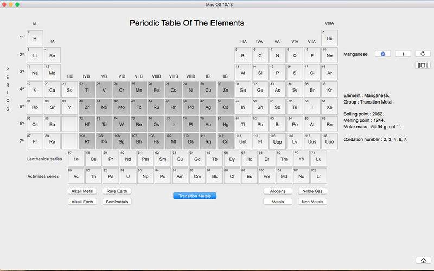This screenshot has width=434, height=271.
Task: Click the Rare Earth button
Action: pyautogui.click(x=117, y=191)
